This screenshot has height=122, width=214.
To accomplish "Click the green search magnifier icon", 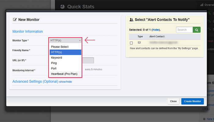I will (197, 30).
